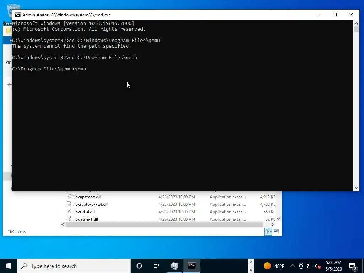The image size is (364, 273).
Task: Switch Explorer to Large icons view
Action: [276, 231]
